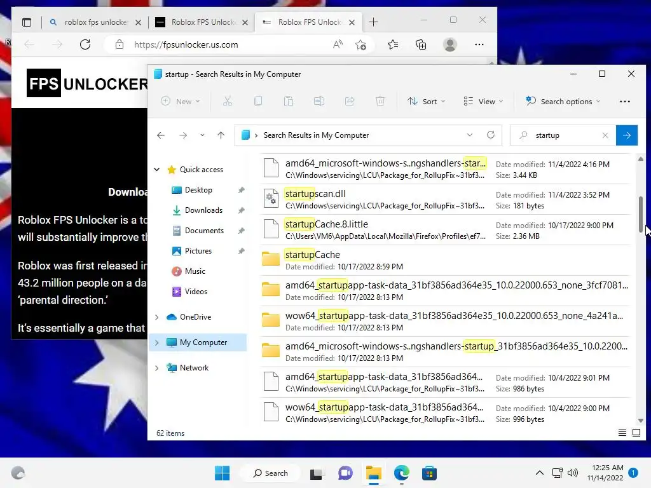651x488 pixels.
Task: Open Microsoft Store from taskbar
Action: 429,473
